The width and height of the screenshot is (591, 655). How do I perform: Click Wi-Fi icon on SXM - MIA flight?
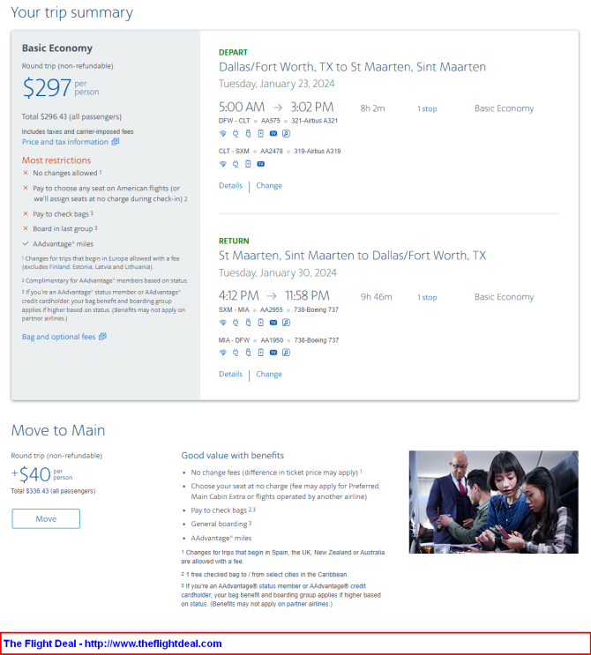coord(223,323)
